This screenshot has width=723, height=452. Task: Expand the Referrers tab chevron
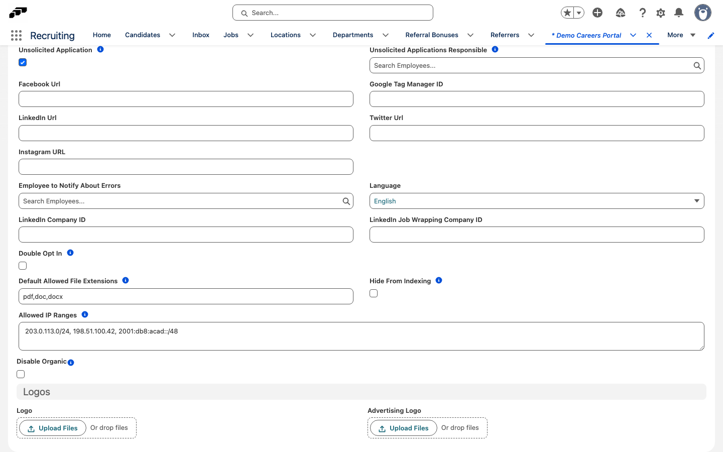[531, 35]
